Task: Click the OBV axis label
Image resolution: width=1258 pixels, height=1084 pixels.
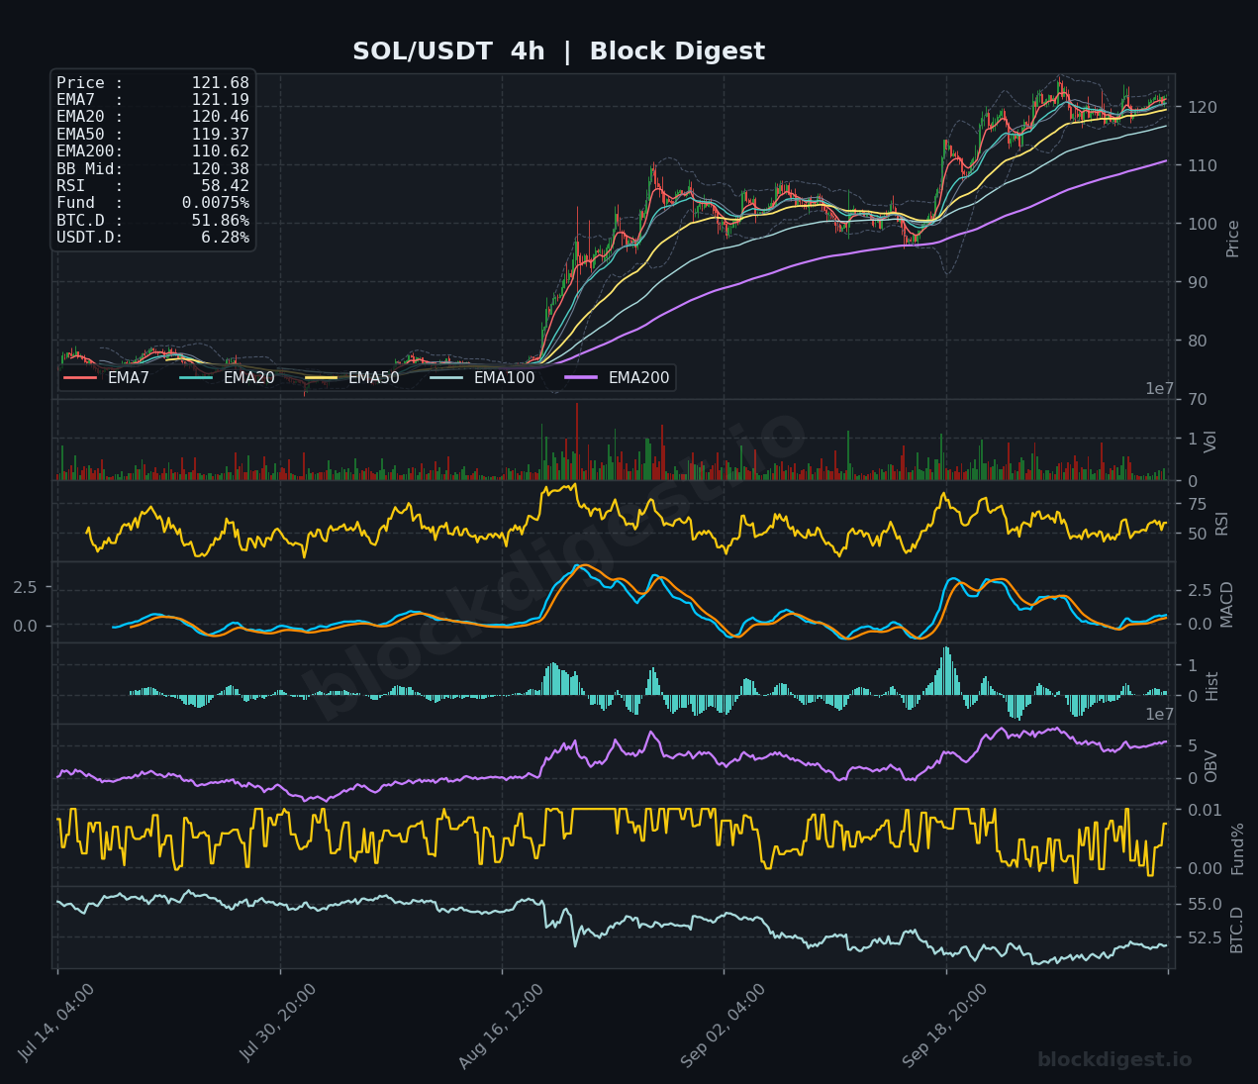Action: 1210,766
